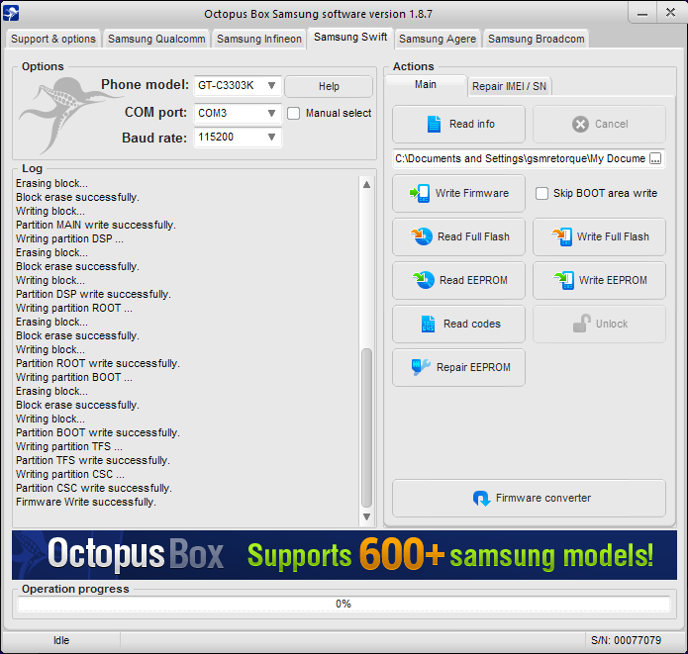Open the Repair IMEI / SN tab
This screenshot has height=654, width=688.
pyautogui.click(x=509, y=86)
